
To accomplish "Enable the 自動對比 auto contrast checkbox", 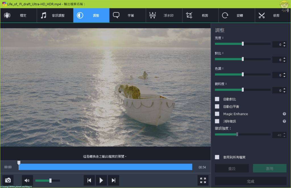I will pyautogui.click(x=217, y=99).
